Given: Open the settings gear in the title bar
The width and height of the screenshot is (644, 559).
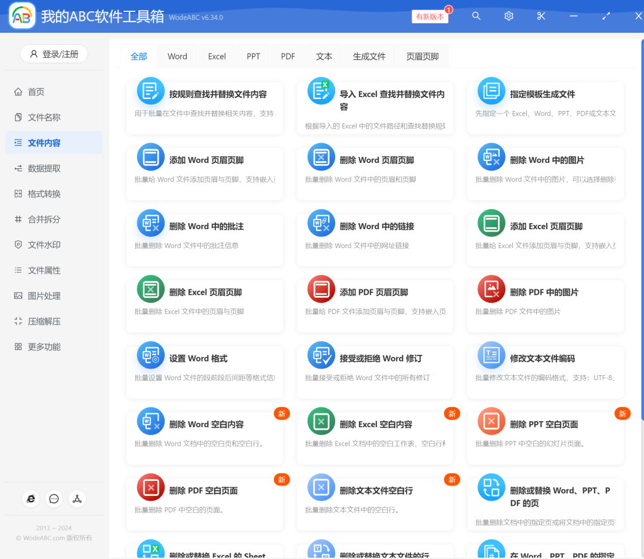Looking at the screenshot, I should [x=509, y=16].
